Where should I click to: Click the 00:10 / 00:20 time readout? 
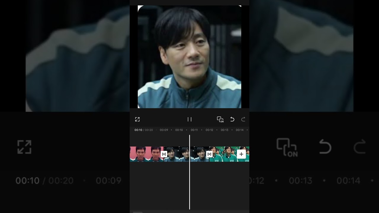click(x=144, y=130)
